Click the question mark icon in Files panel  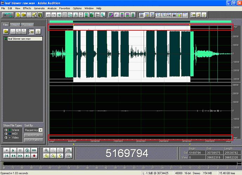[x=38, y=32]
